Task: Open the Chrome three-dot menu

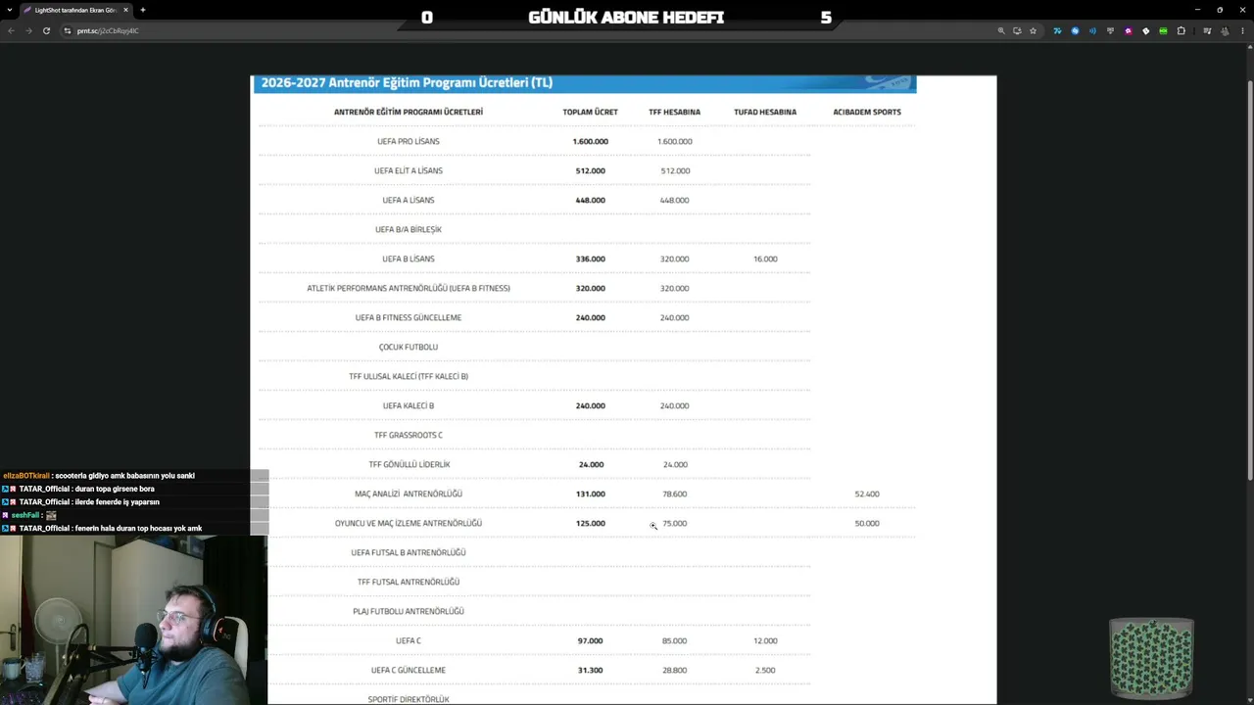Action: pyautogui.click(x=1241, y=30)
